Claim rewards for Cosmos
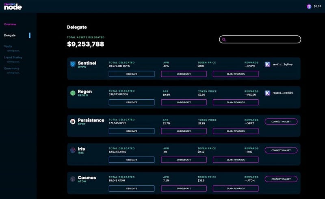The height and width of the screenshot is (199, 325). tap(236, 188)
